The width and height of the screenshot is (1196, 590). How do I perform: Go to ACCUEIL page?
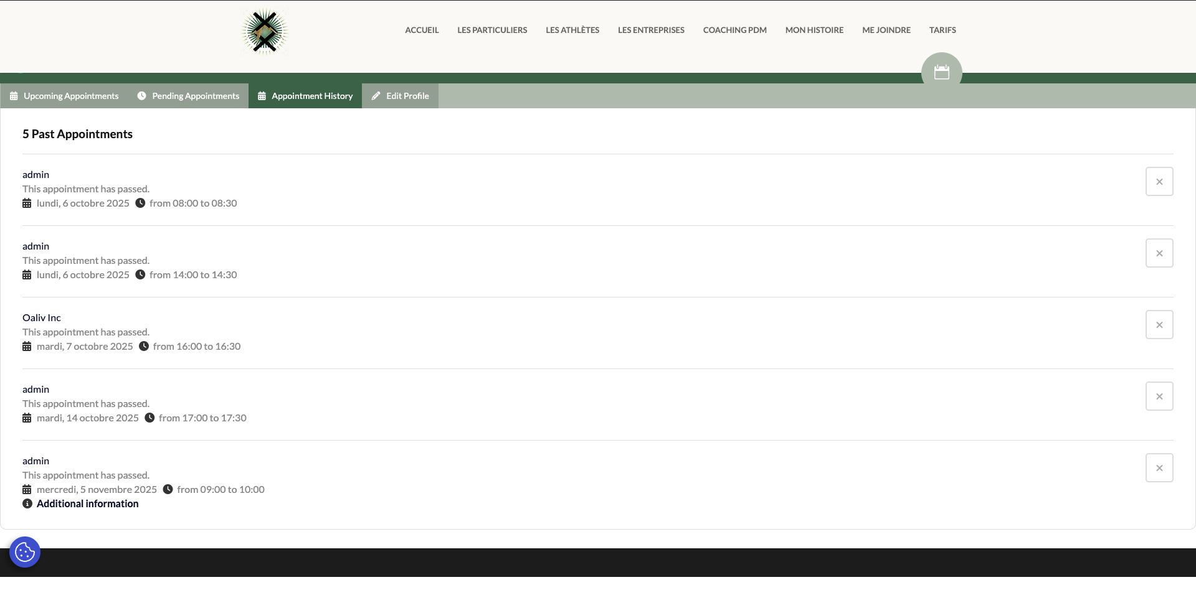coord(422,30)
